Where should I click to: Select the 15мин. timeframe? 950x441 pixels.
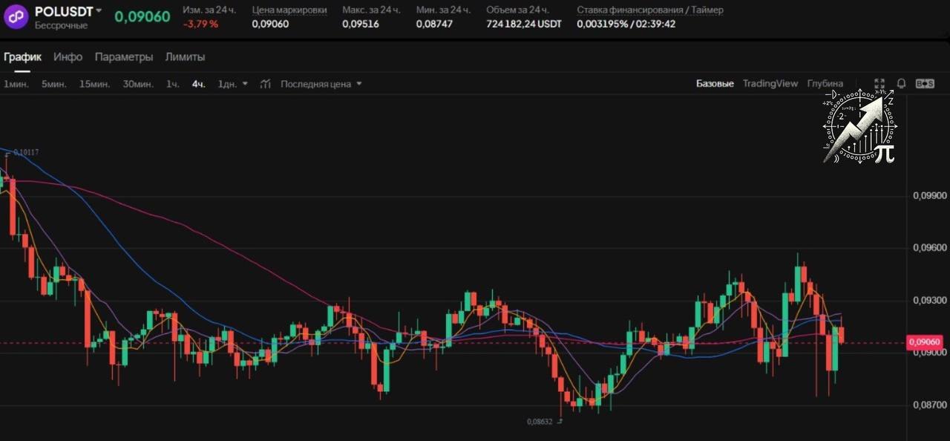94,84
